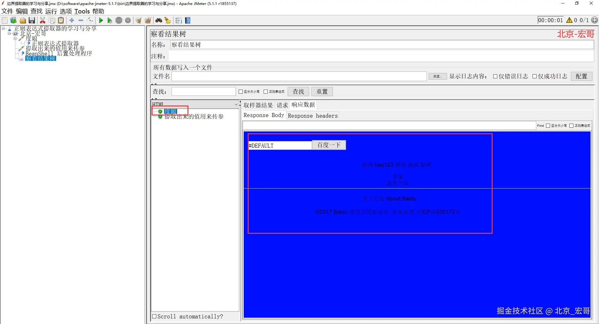Click the remote engine status icon
The height and width of the screenshot is (324, 599).
(x=595, y=20)
